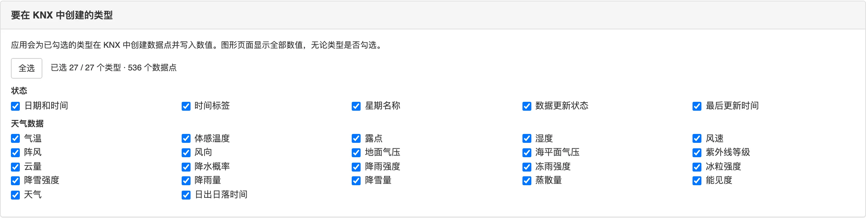Screen dimensions: 866x218
Task: Uncheck the 地面气压 checkbox
Action: tap(356, 152)
